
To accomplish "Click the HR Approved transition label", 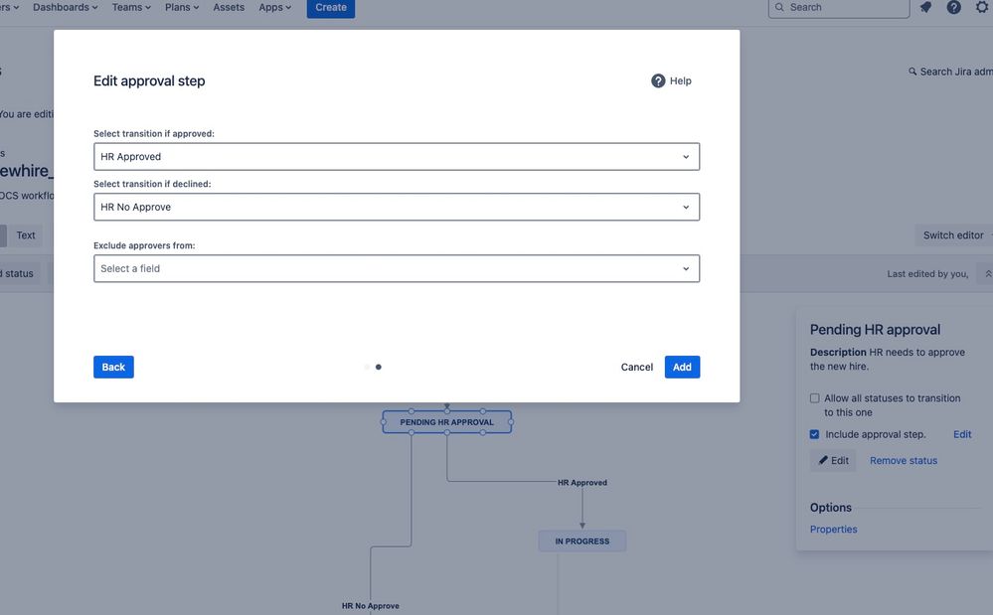I will click(x=582, y=482).
